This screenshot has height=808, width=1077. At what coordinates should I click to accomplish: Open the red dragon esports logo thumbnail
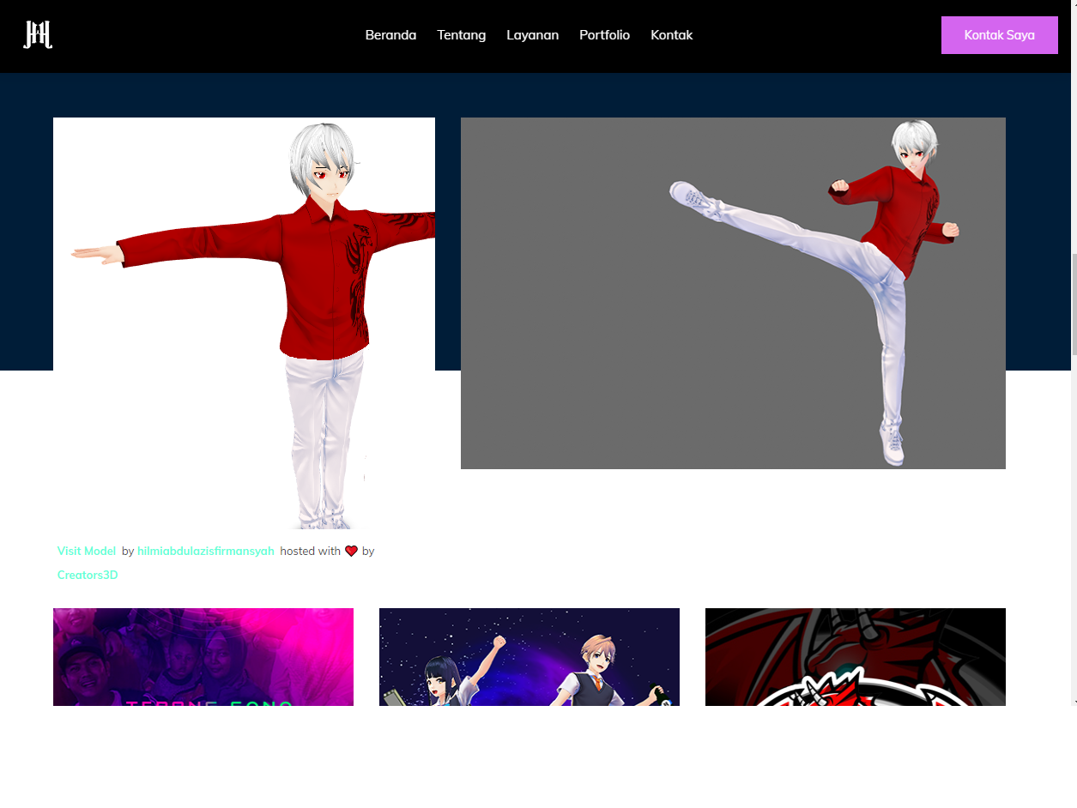856,657
